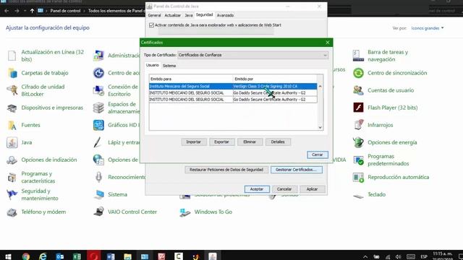Open the Windows Start menu
This screenshot has width=463, height=260.
point(8,256)
